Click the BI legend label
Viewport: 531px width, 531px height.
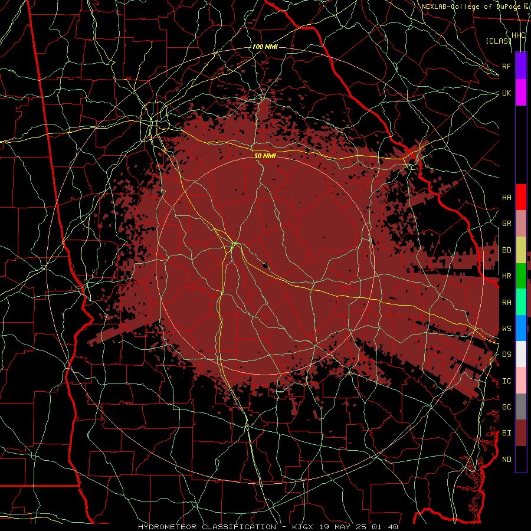pyautogui.click(x=507, y=433)
